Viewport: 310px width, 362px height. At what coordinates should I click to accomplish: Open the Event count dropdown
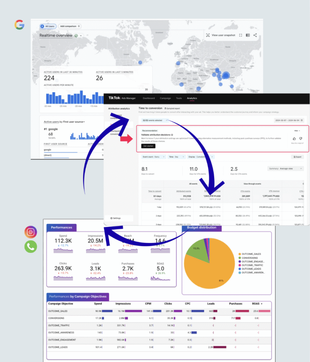(x=153, y=157)
